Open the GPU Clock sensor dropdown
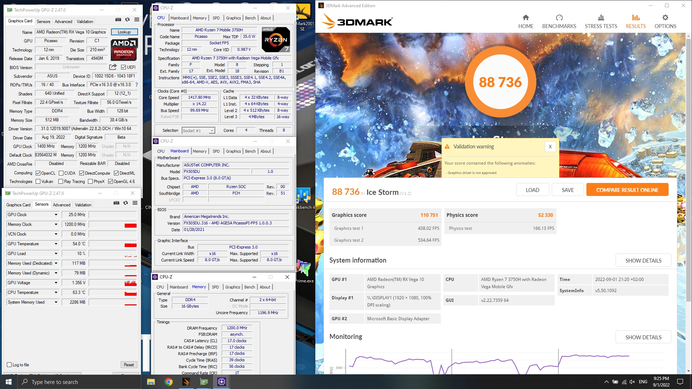This screenshot has height=389, width=692. 56,215
